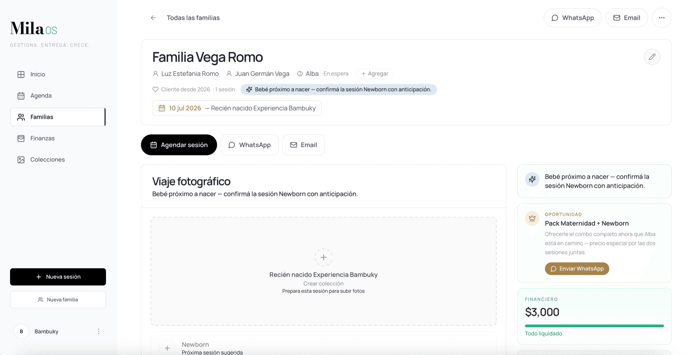The image size is (685, 355).
Task: Click the heart icon beside Cliente desde 2026
Action: (155, 89)
